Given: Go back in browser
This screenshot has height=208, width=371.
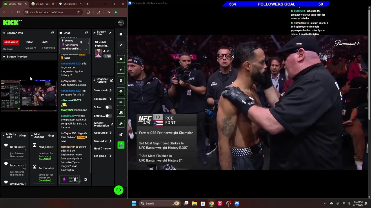Looking at the screenshot, I should (x=4, y=12).
